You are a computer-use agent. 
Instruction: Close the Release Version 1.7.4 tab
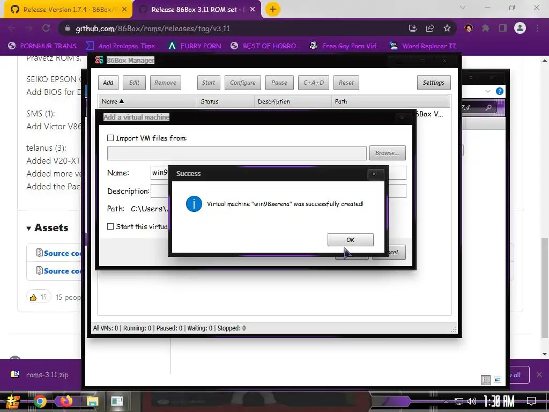(x=124, y=10)
